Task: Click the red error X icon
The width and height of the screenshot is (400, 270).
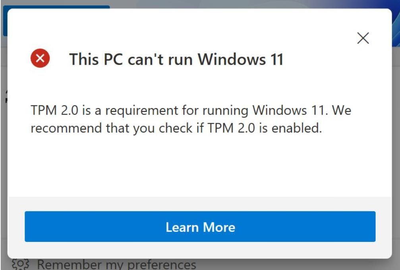Action: pyautogui.click(x=40, y=59)
